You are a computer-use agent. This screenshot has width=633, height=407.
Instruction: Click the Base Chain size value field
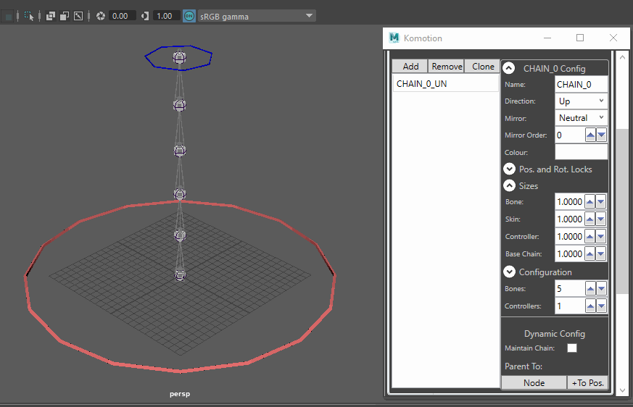click(570, 253)
